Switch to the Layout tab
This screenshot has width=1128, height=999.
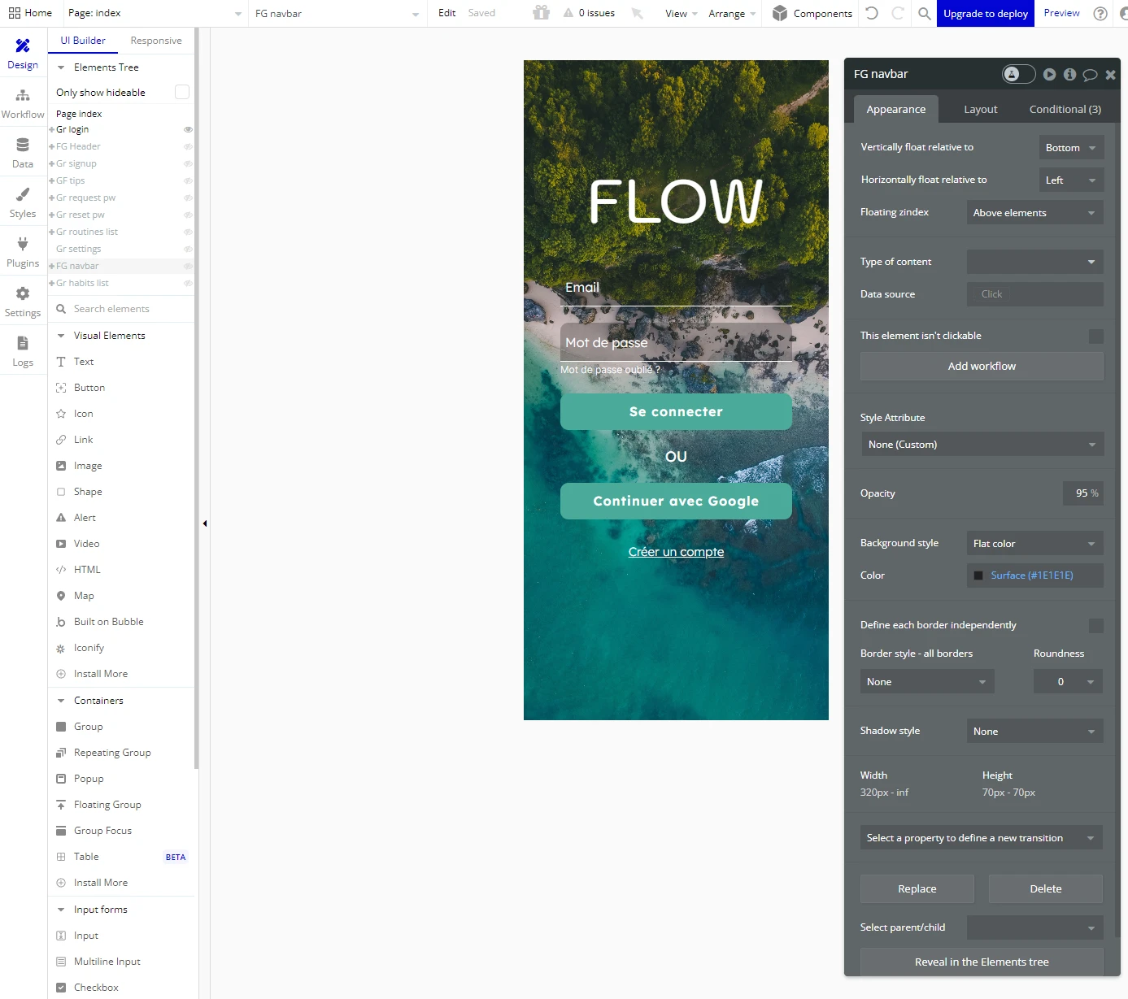point(980,110)
